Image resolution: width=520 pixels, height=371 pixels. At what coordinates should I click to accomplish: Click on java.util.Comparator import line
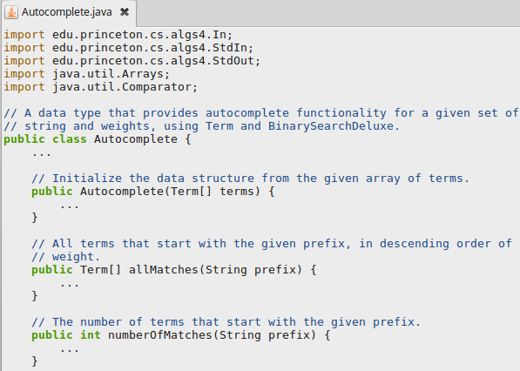100,87
